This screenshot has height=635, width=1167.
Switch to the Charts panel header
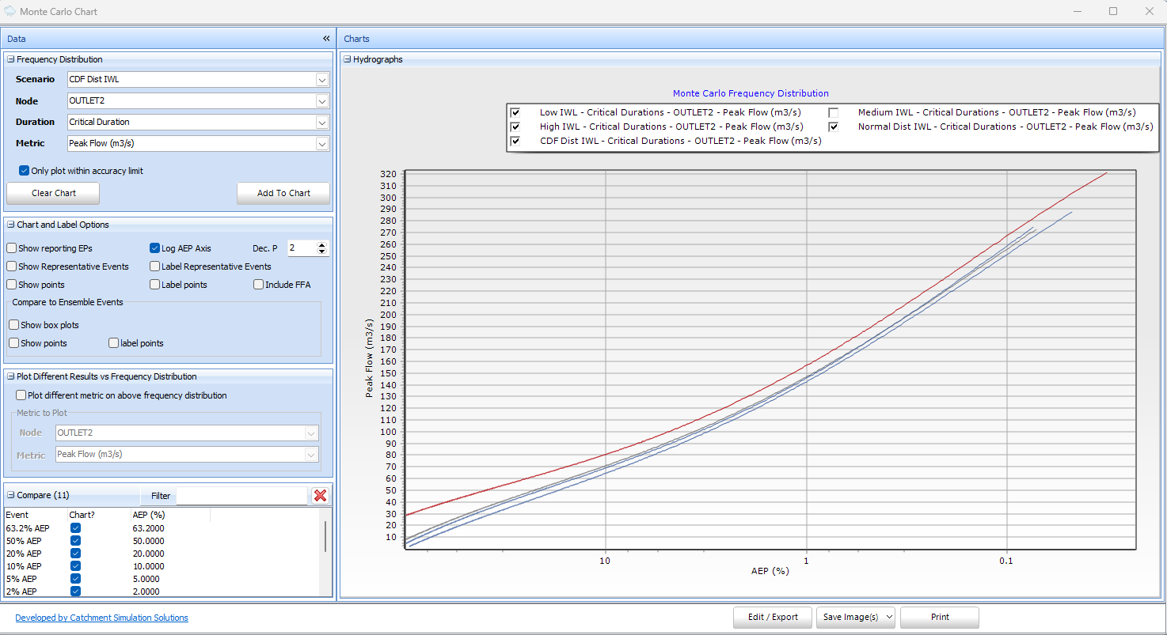356,38
